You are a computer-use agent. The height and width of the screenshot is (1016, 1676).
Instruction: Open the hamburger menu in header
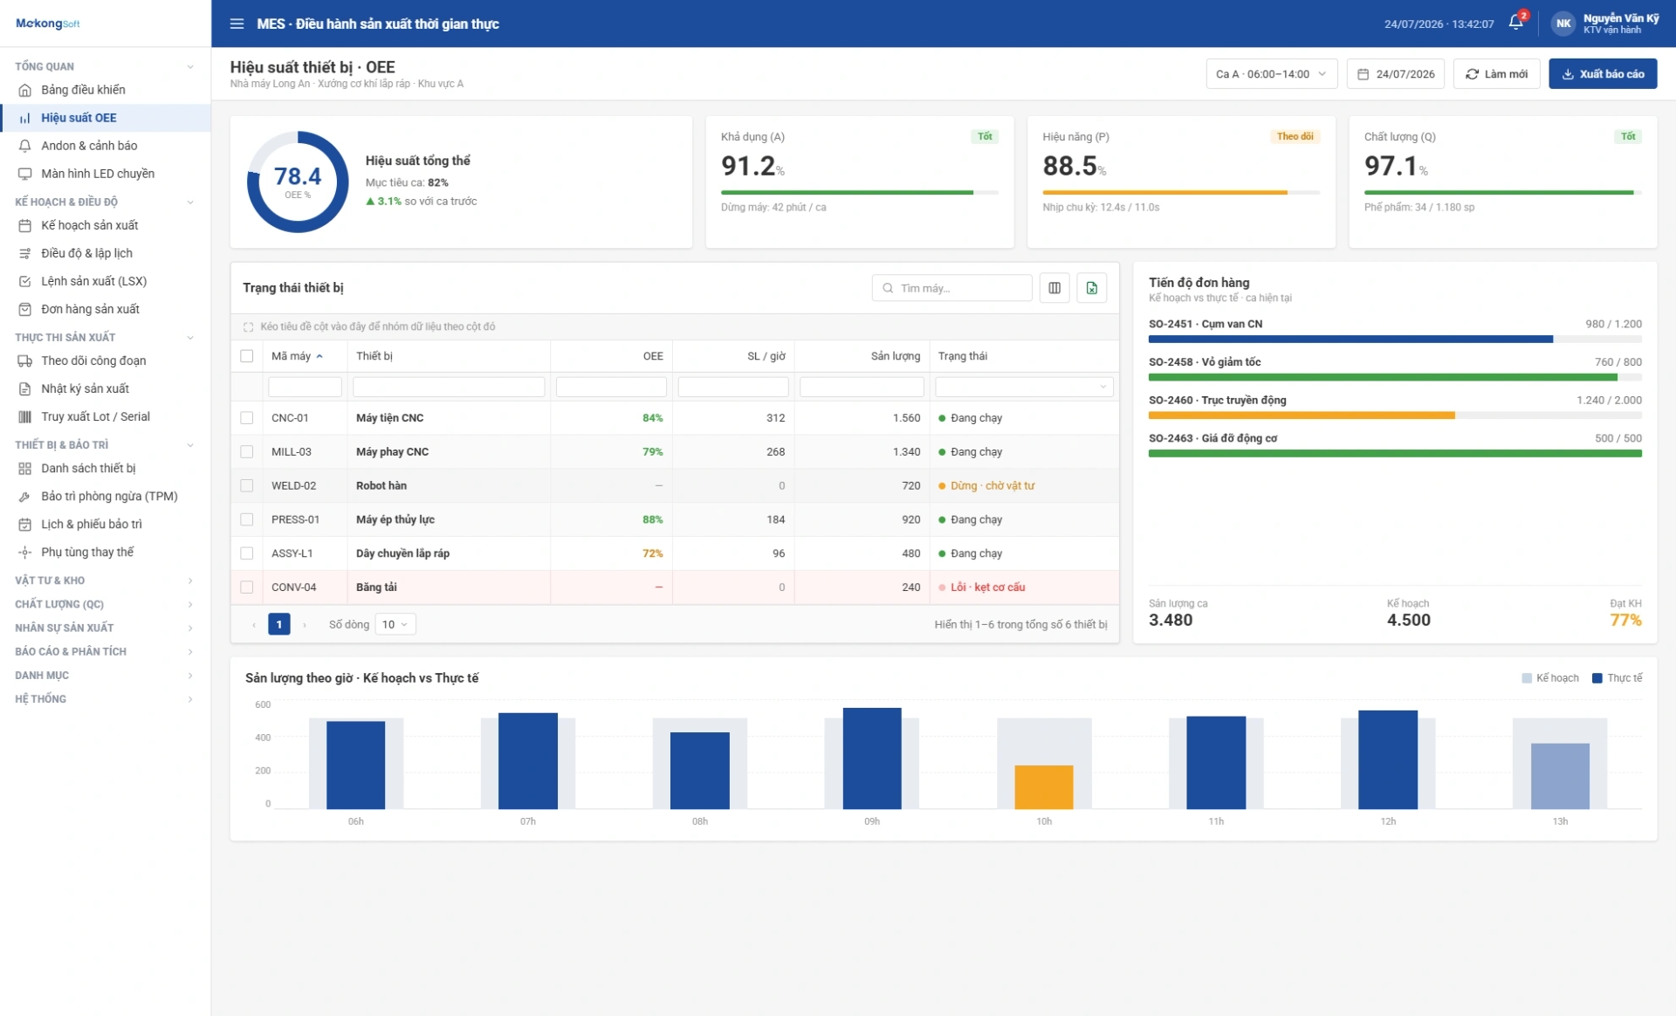(237, 24)
